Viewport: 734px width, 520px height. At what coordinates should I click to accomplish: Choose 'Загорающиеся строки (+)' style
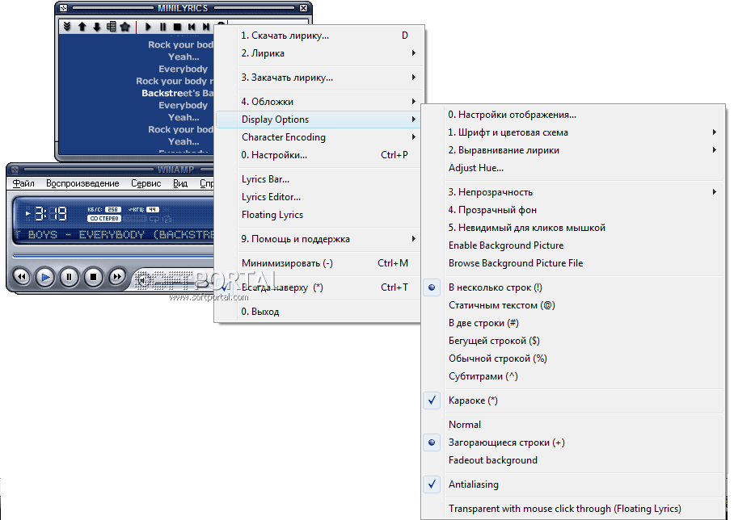573,442
